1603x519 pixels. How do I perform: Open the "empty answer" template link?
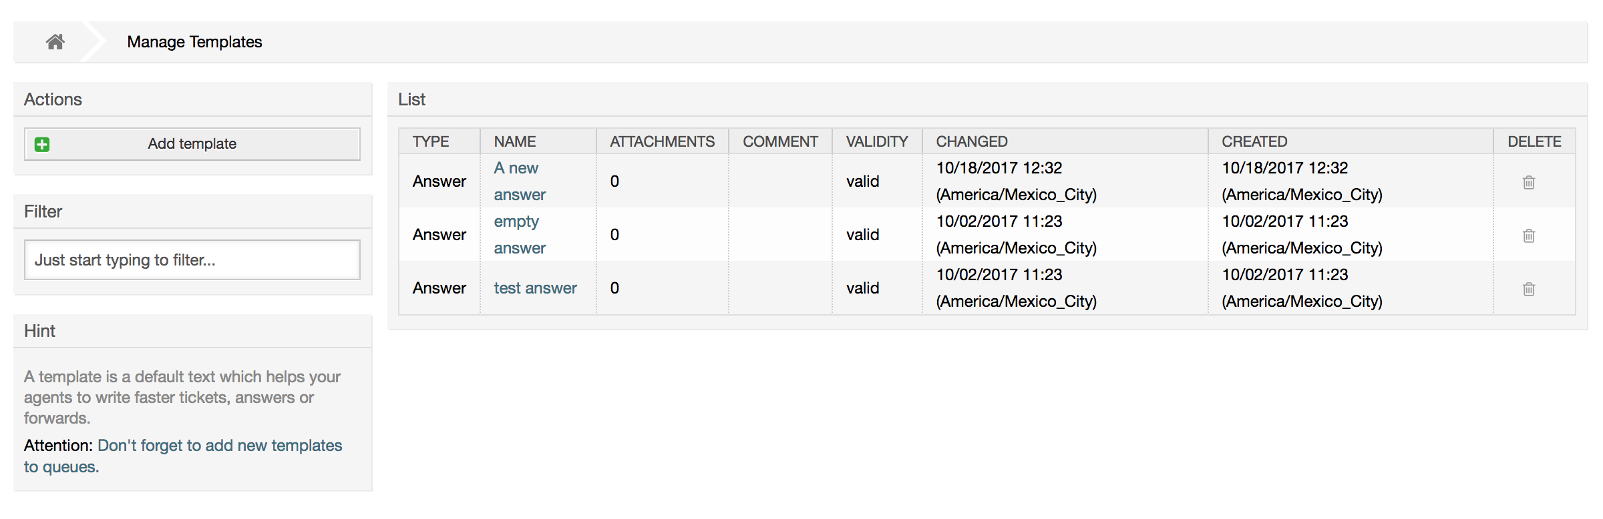pyautogui.click(x=518, y=235)
